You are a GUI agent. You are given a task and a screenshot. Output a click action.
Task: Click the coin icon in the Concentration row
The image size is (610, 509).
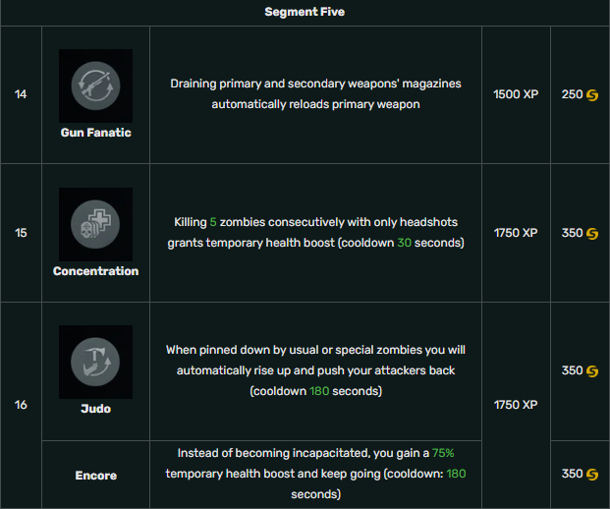(592, 234)
